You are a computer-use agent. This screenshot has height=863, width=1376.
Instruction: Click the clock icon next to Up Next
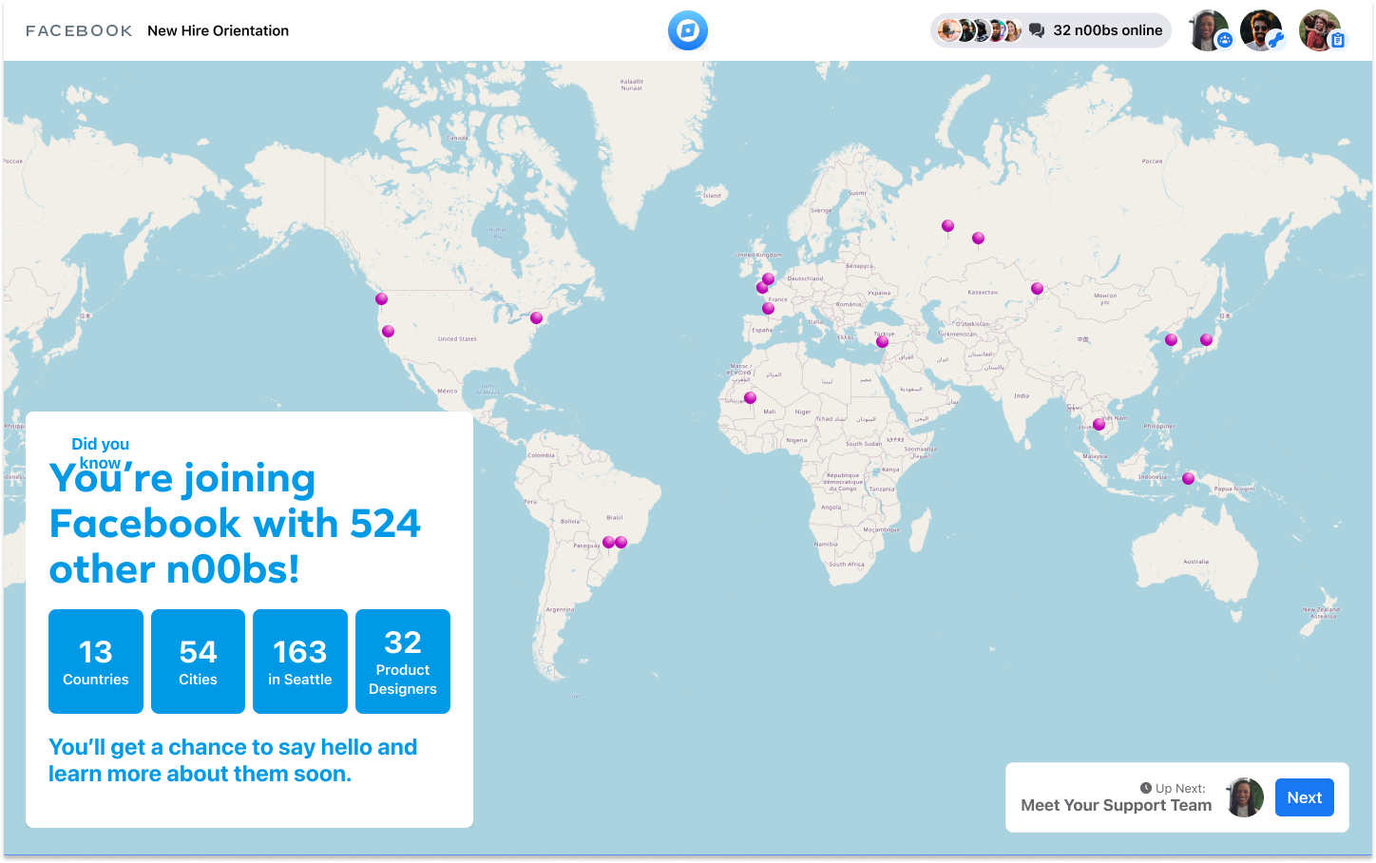[1144, 787]
